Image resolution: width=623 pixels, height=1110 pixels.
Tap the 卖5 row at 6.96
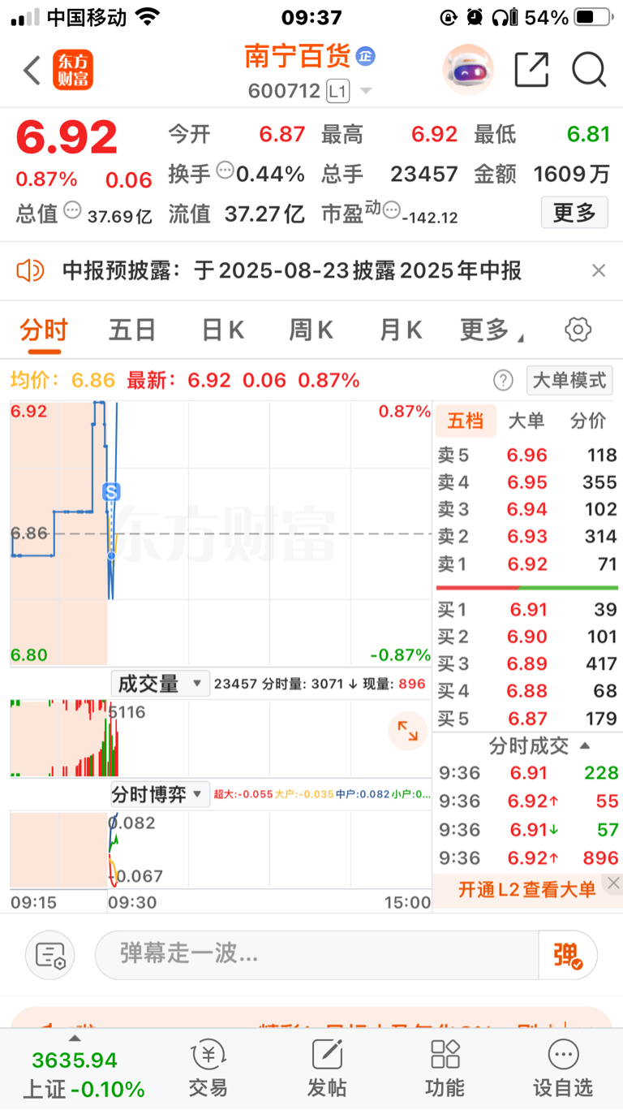pos(527,455)
